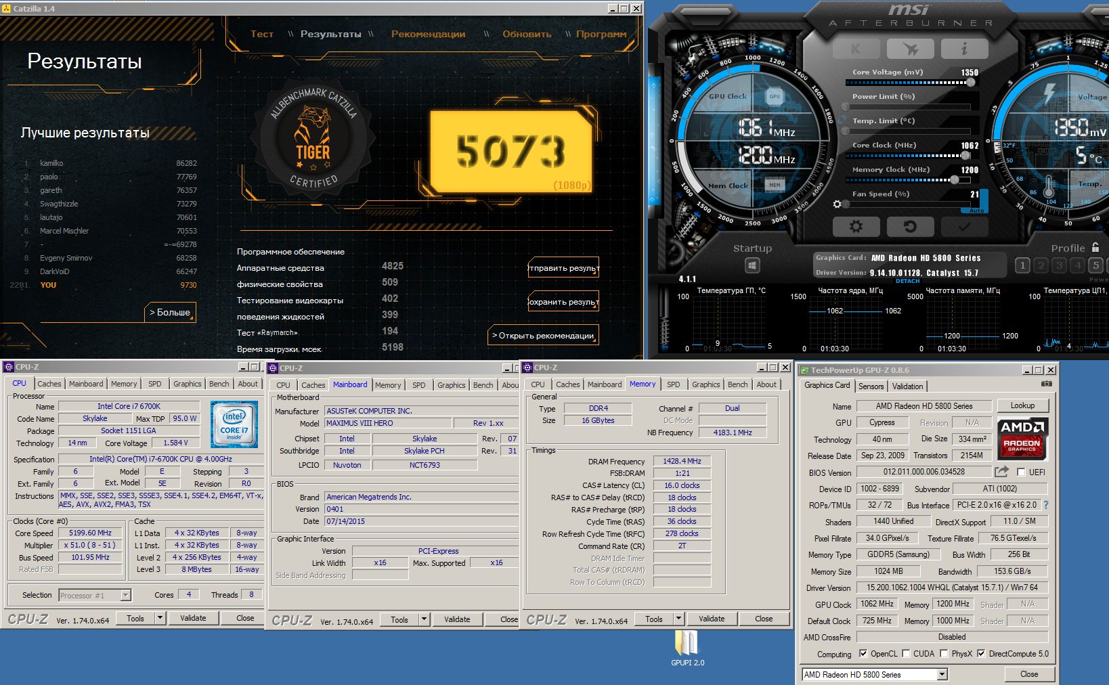The width and height of the screenshot is (1109, 685).
Task: Toggle the fan speed Auto button
Action: point(976,211)
